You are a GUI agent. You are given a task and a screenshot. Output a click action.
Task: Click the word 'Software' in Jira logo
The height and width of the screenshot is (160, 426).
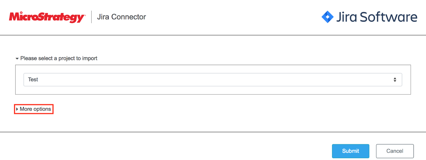coord(388,17)
